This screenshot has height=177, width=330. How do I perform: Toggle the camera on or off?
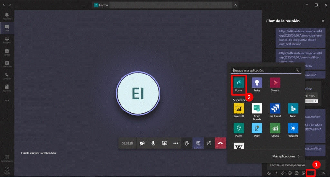[142, 143]
